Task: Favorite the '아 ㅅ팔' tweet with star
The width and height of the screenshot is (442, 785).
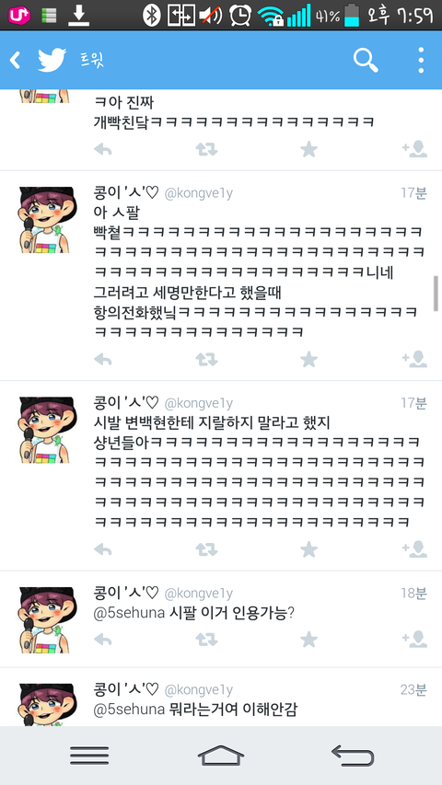Action: (308, 359)
